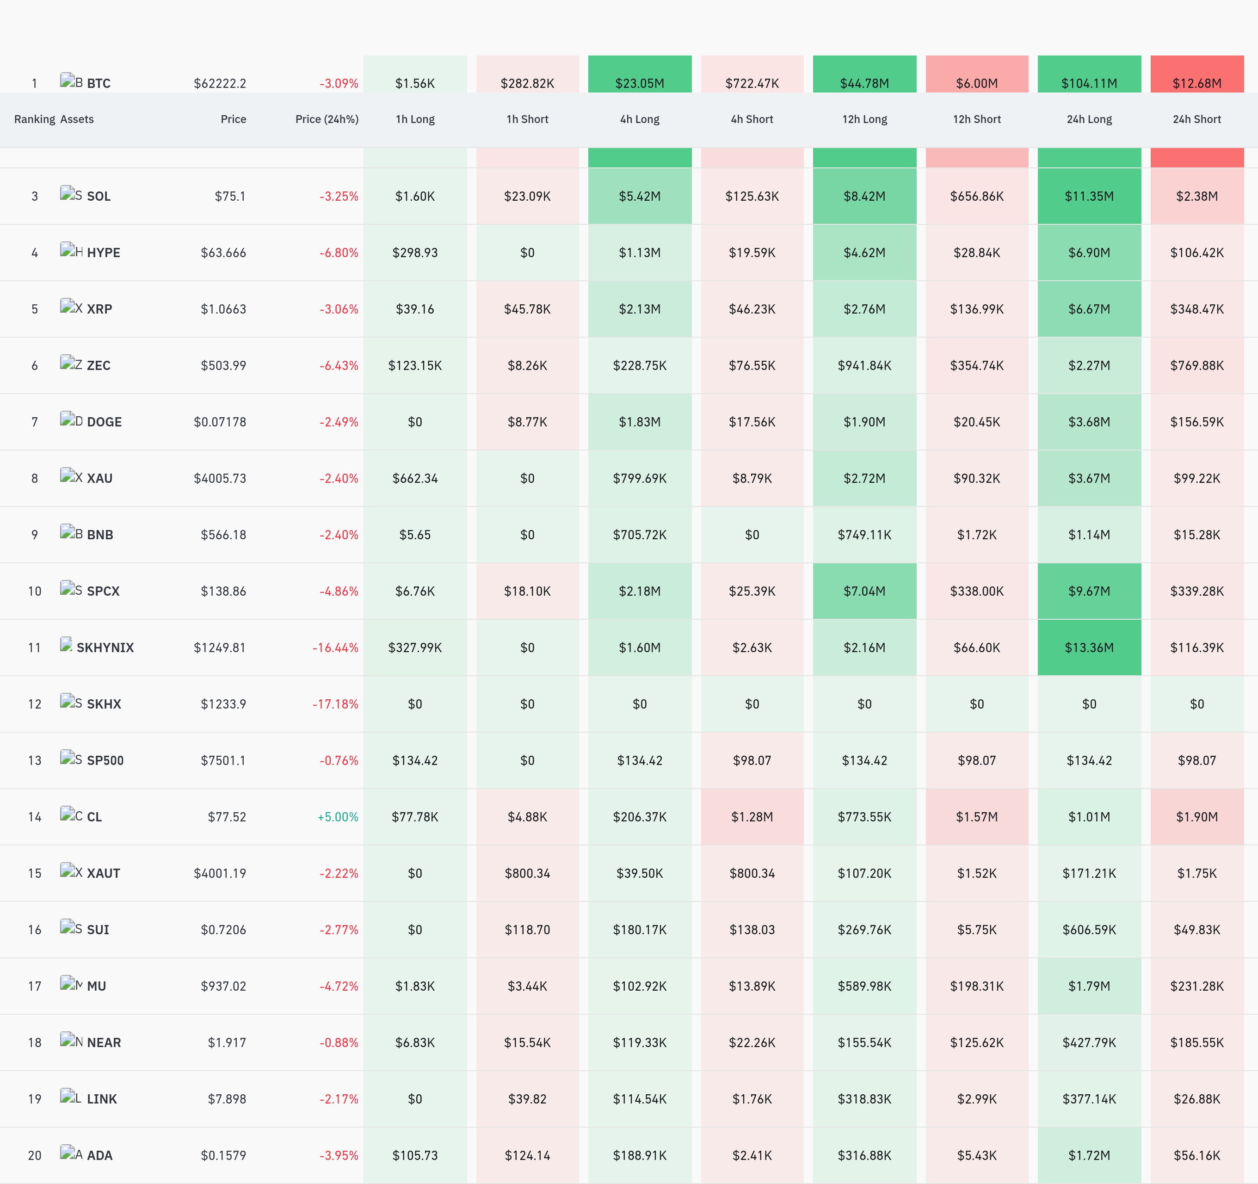The width and height of the screenshot is (1258, 1184).
Task: Open the SPCX asset link
Action: (x=103, y=591)
